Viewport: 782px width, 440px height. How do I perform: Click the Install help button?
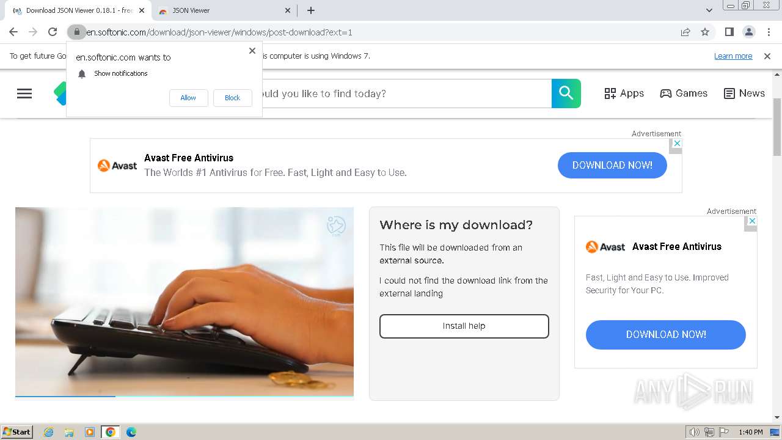pyautogui.click(x=464, y=326)
